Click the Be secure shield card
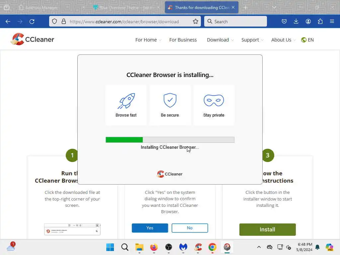This screenshot has height=255, width=340. (170, 105)
